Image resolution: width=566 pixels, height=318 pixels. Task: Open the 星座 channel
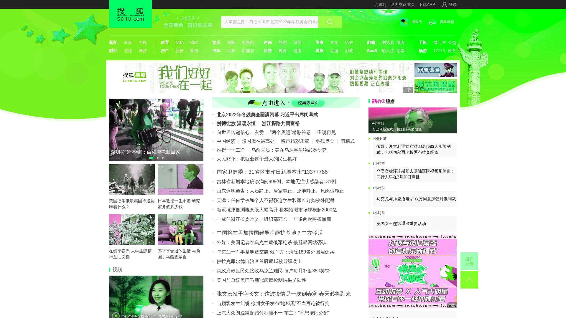(x=320, y=51)
